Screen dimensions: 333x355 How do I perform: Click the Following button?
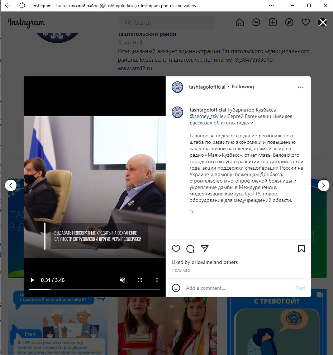tap(243, 87)
